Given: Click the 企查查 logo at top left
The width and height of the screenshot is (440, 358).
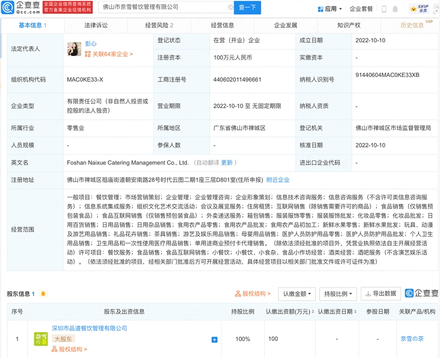Looking at the screenshot, I should [20, 7].
